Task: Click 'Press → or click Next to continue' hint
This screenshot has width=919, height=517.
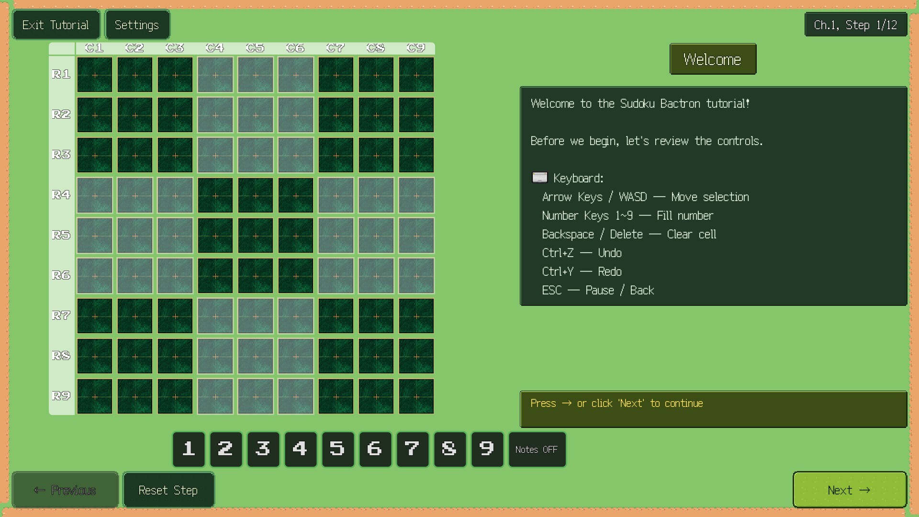Action: (x=713, y=409)
